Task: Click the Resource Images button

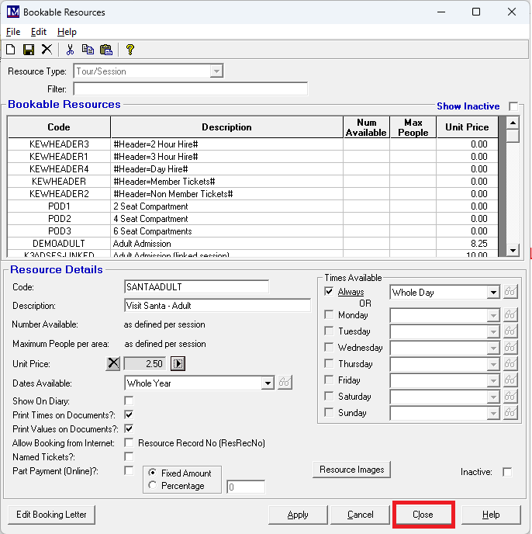Action: [x=351, y=470]
